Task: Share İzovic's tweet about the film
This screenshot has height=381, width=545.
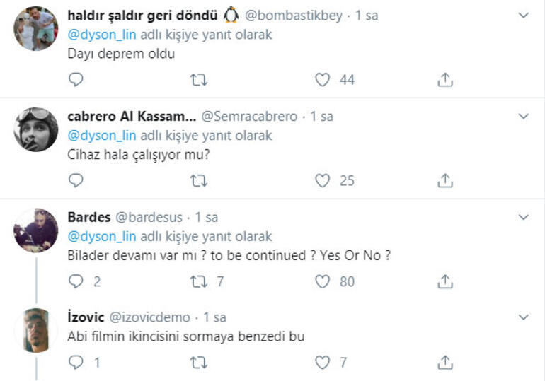Action: [444, 363]
